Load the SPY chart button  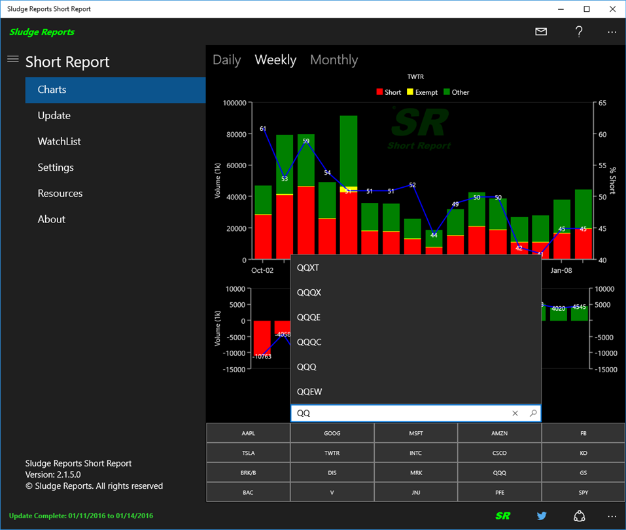pyautogui.click(x=583, y=493)
